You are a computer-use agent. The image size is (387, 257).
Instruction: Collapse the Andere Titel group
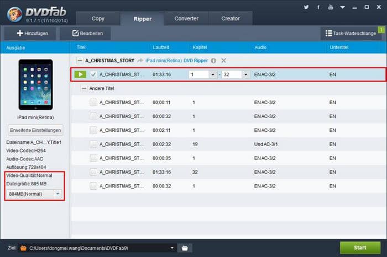point(84,88)
